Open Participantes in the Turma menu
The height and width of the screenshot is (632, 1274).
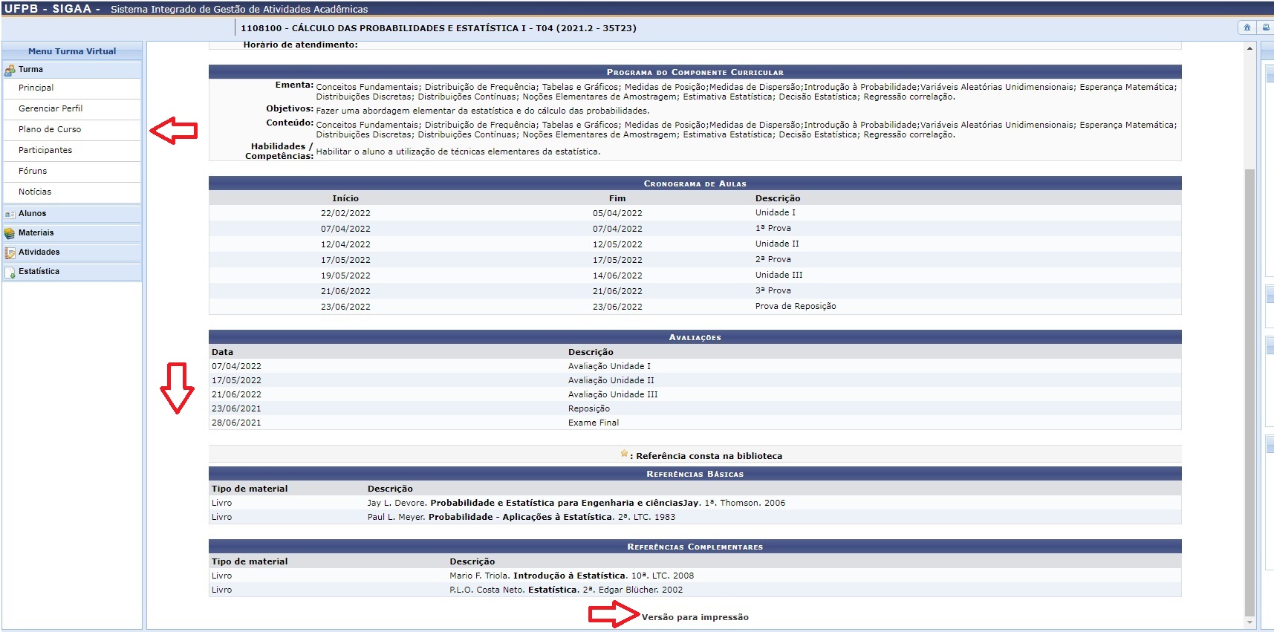click(45, 150)
